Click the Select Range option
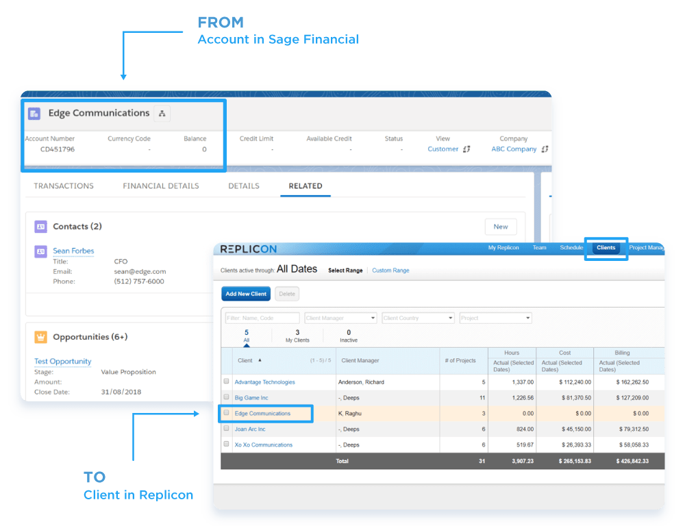The image size is (685, 526). [345, 271]
